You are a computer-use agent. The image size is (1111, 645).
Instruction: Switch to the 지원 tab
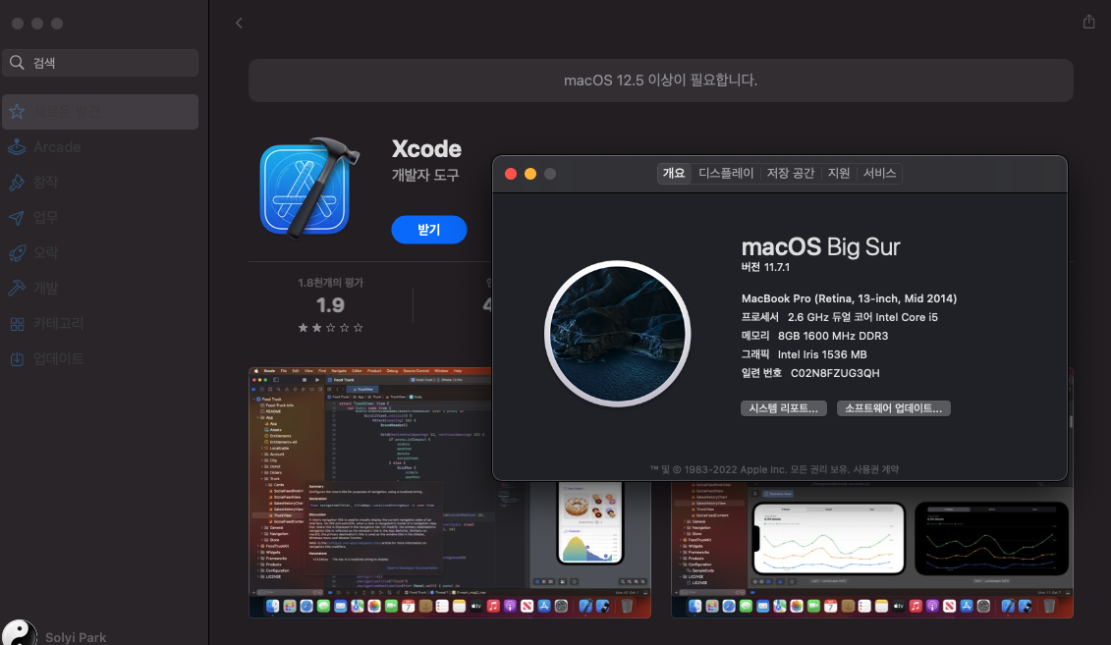839,174
